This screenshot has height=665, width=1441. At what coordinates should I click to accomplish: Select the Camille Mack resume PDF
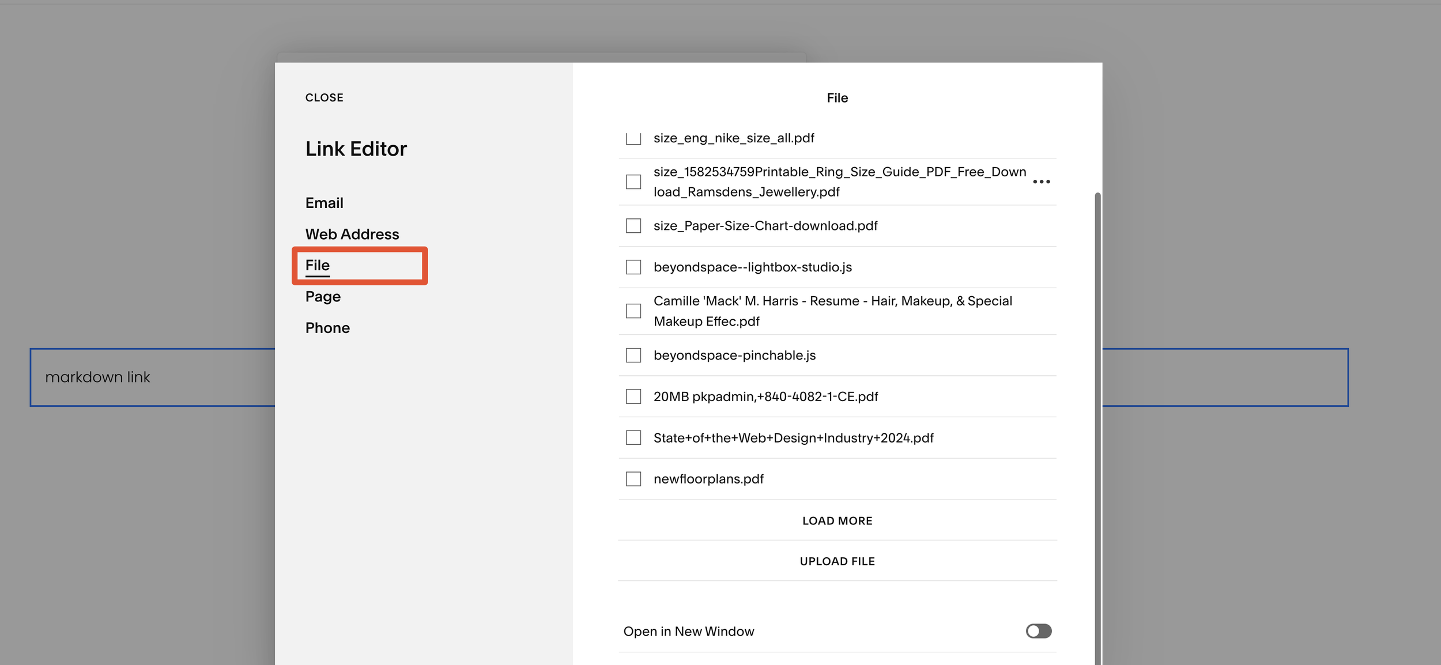[633, 311]
